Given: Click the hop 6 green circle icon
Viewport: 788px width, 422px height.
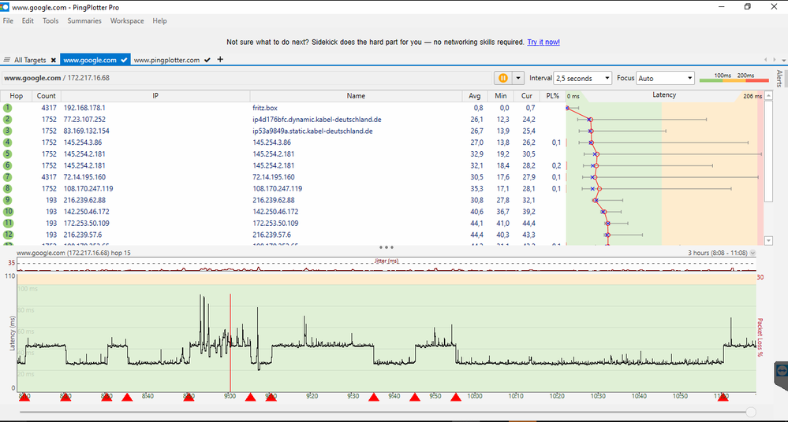Looking at the screenshot, I should [8, 165].
